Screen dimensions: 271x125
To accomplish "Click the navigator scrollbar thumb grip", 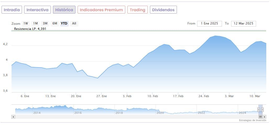I will (261, 117).
